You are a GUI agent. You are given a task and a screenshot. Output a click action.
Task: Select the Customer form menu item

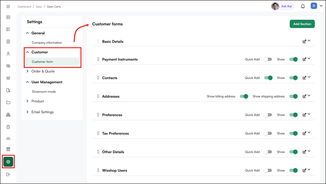click(52, 62)
